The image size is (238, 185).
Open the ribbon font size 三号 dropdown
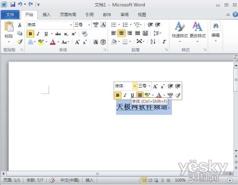89,25
